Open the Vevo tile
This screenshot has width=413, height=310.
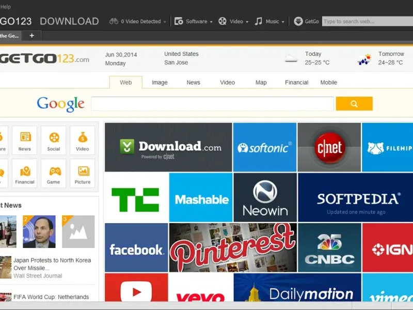click(201, 287)
